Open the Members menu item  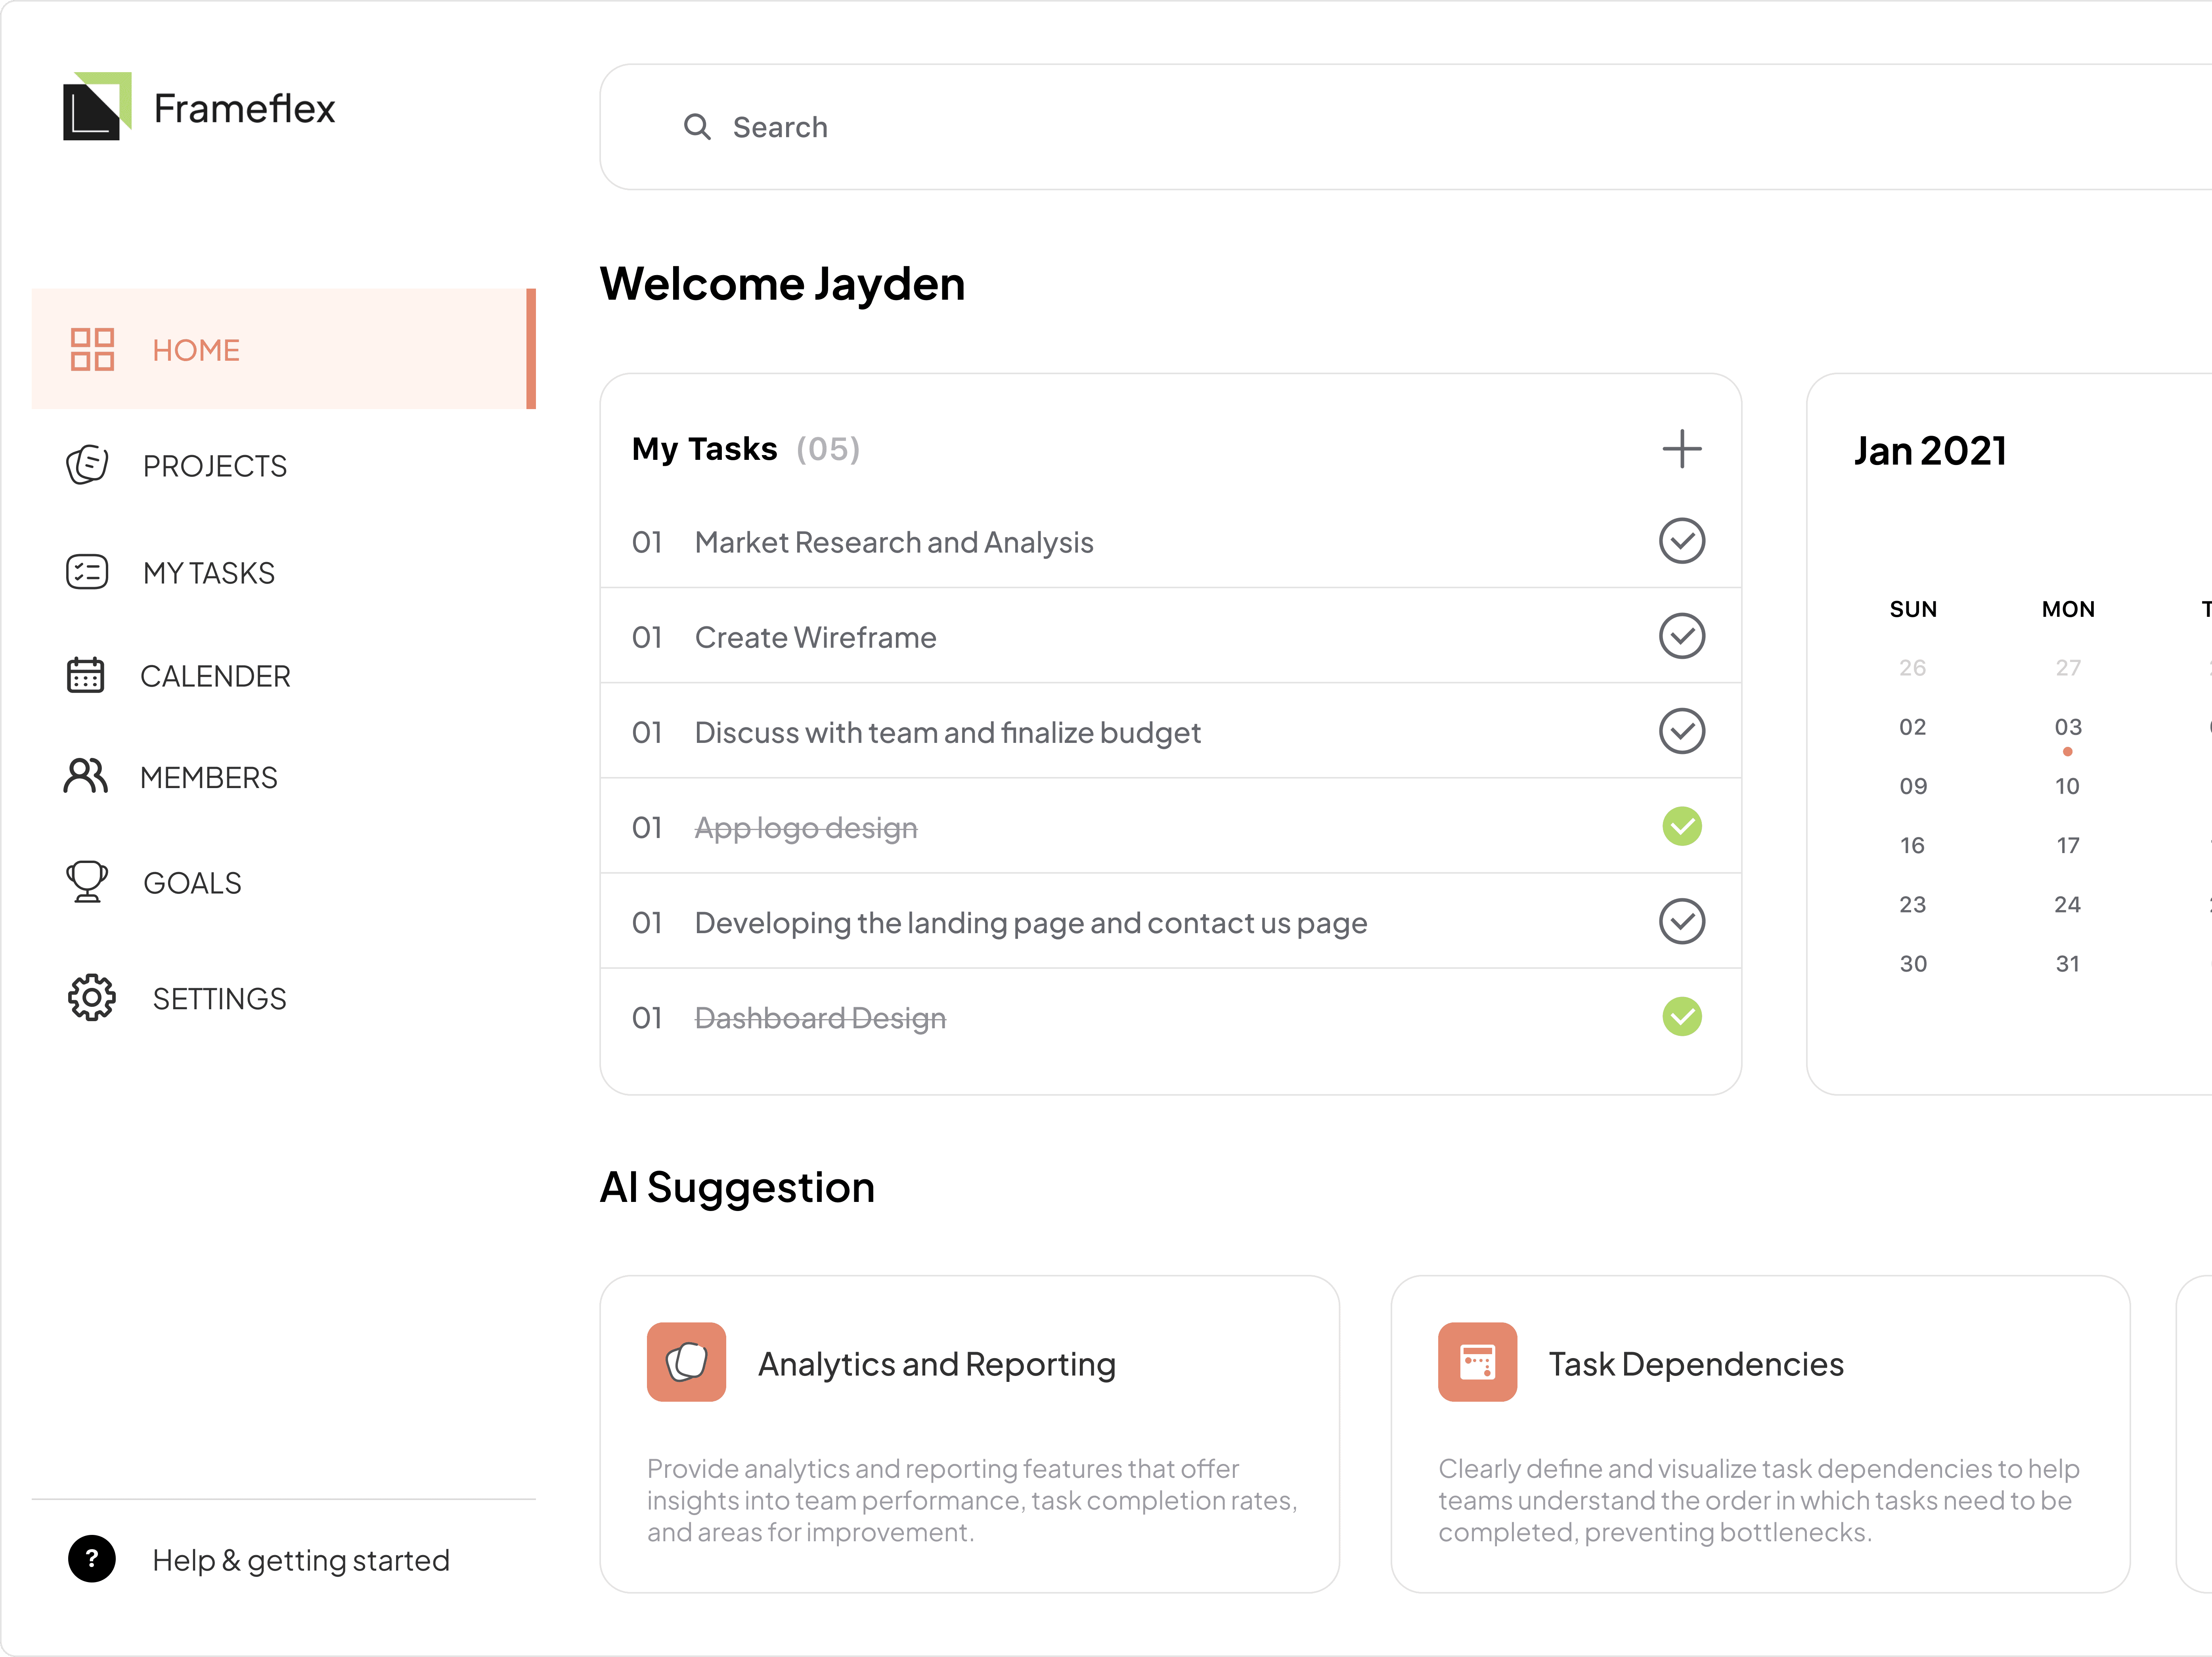[208, 777]
